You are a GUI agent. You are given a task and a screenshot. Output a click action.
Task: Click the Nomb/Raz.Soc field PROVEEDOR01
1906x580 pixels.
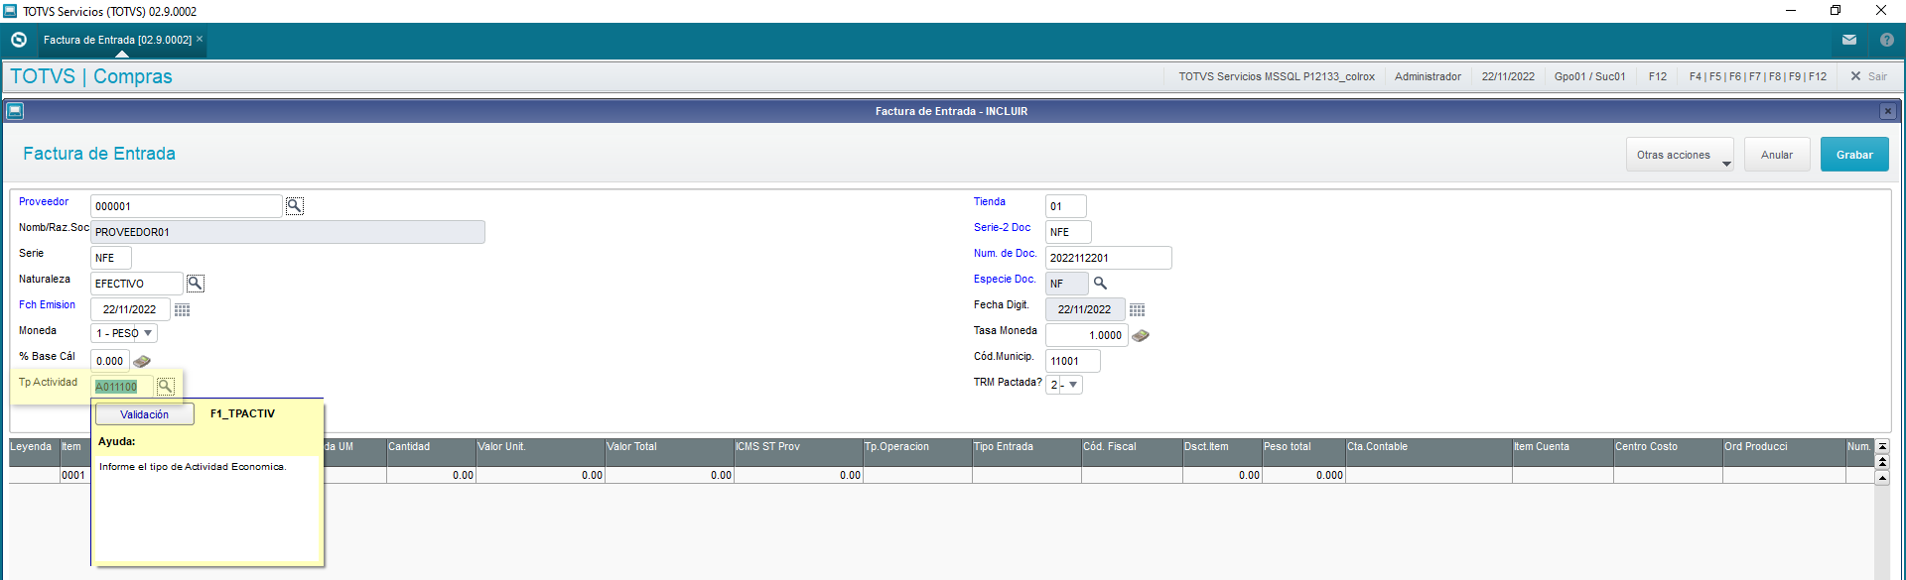point(288,232)
